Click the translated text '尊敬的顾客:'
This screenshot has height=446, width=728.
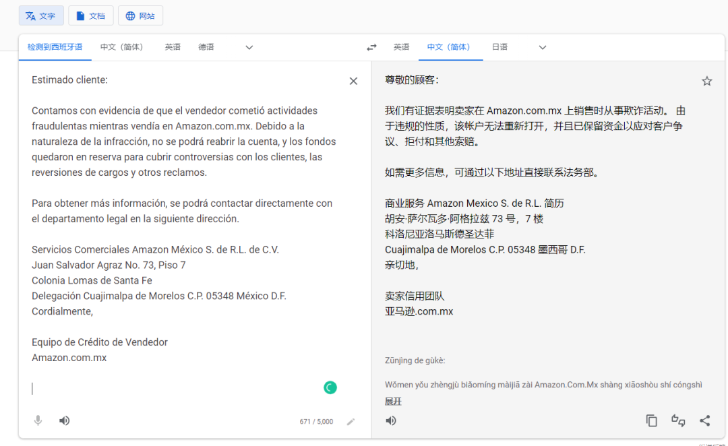(411, 79)
